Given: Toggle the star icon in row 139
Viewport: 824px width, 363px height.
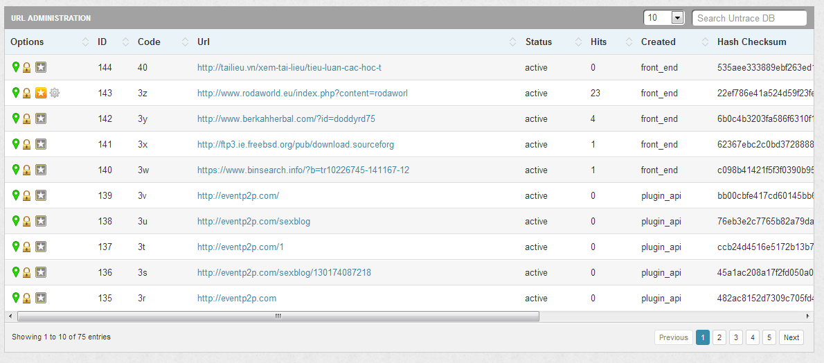Looking at the screenshot, I should pyautogui.click(x=41, y=196).
